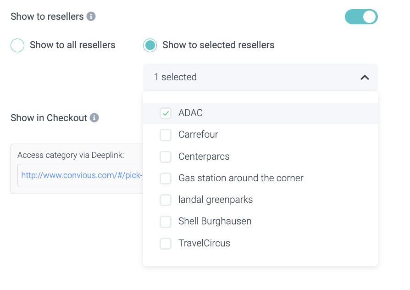Click the Show to all resellers label

(72, 45)
